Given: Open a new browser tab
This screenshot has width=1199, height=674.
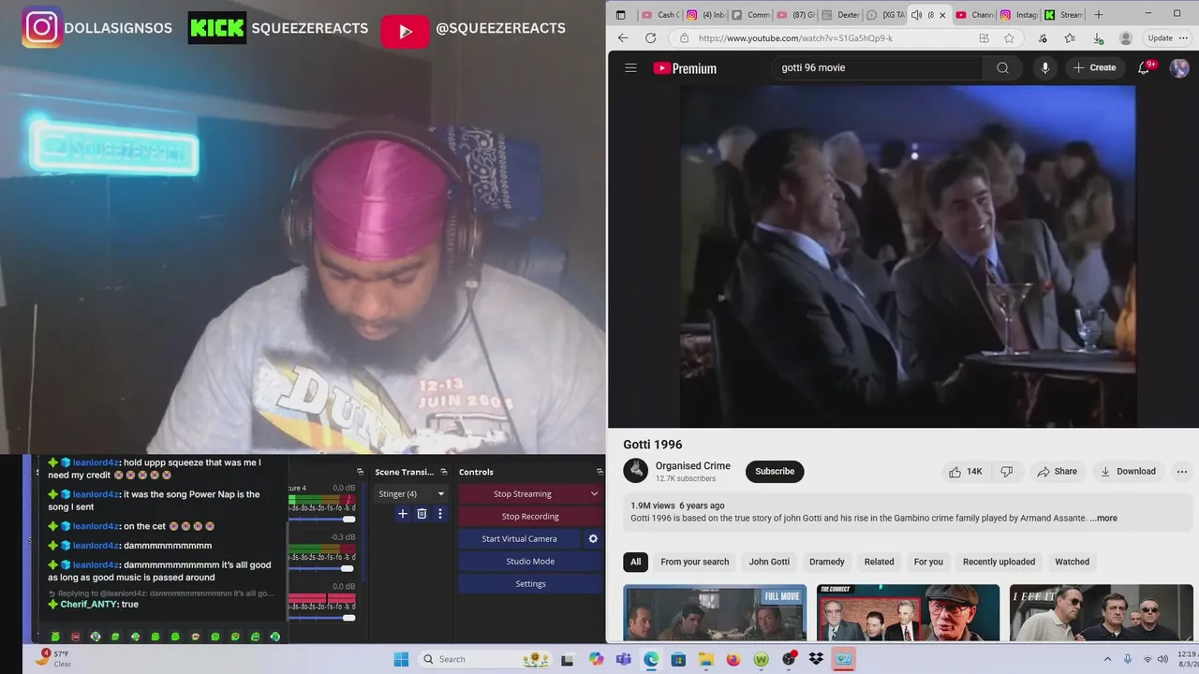Looking at the screenshot, I should [x=1099, y=14].
